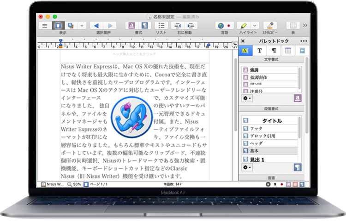Apply the ヘッダ paragraph style

click(x=270, y=143)
